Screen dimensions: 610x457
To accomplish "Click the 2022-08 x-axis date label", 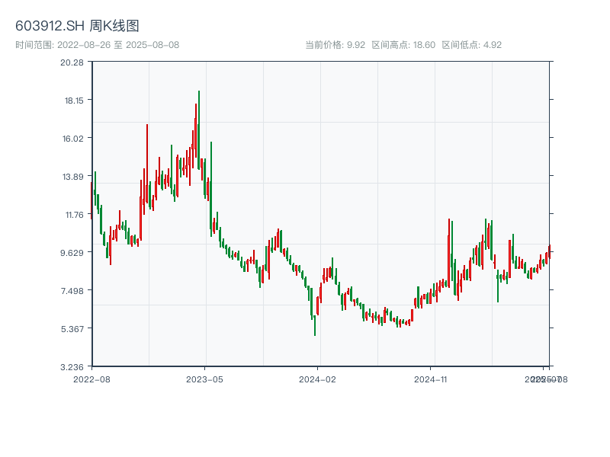I will coord(91,379).
